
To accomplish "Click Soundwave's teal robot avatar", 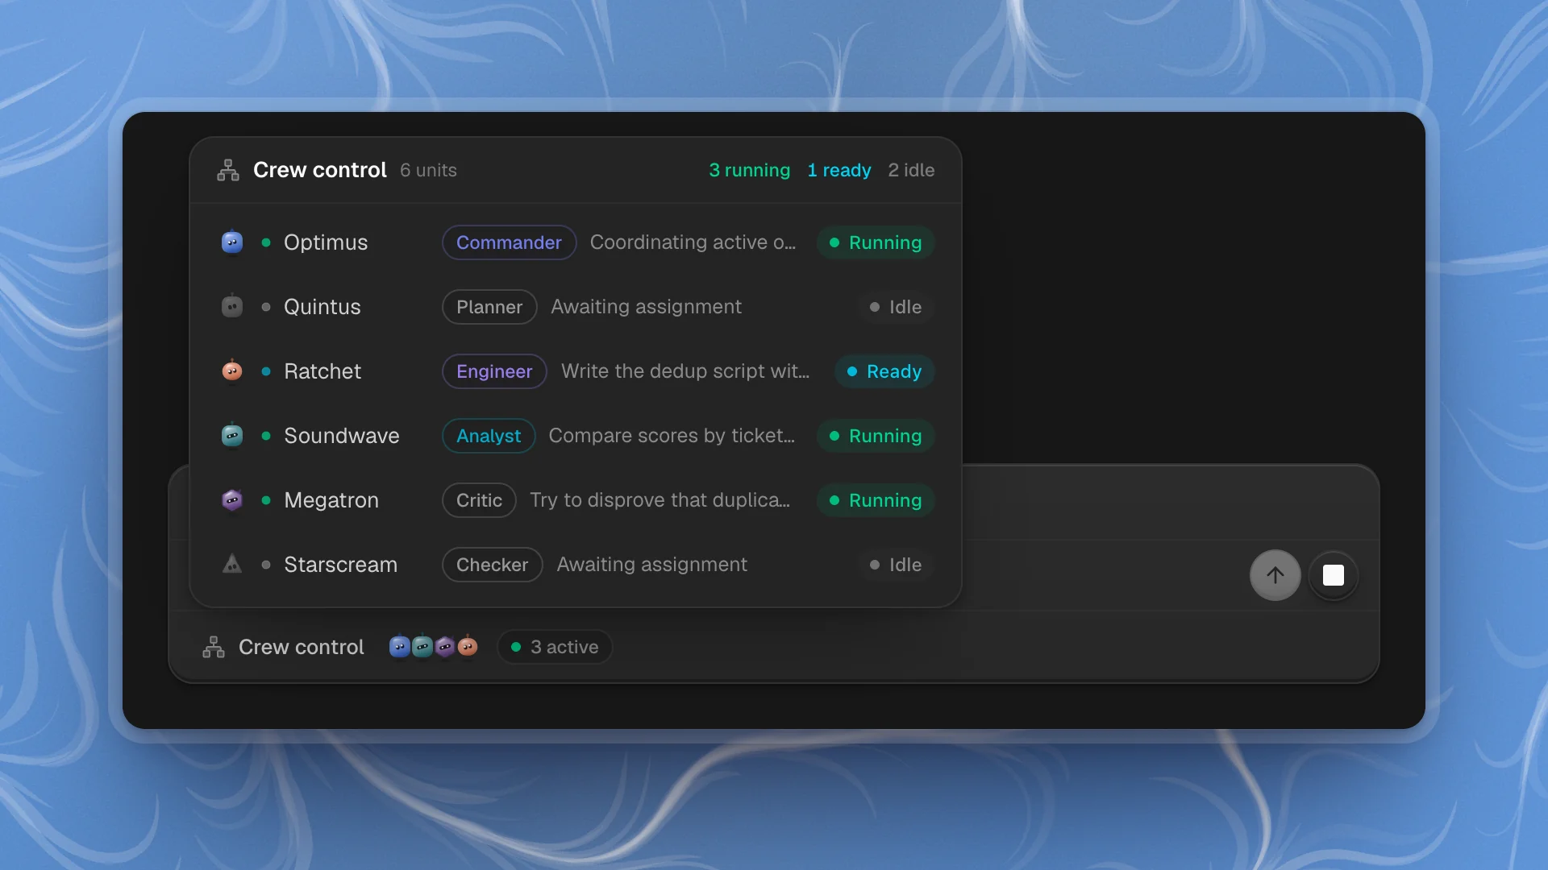I will tap(232, 435).
